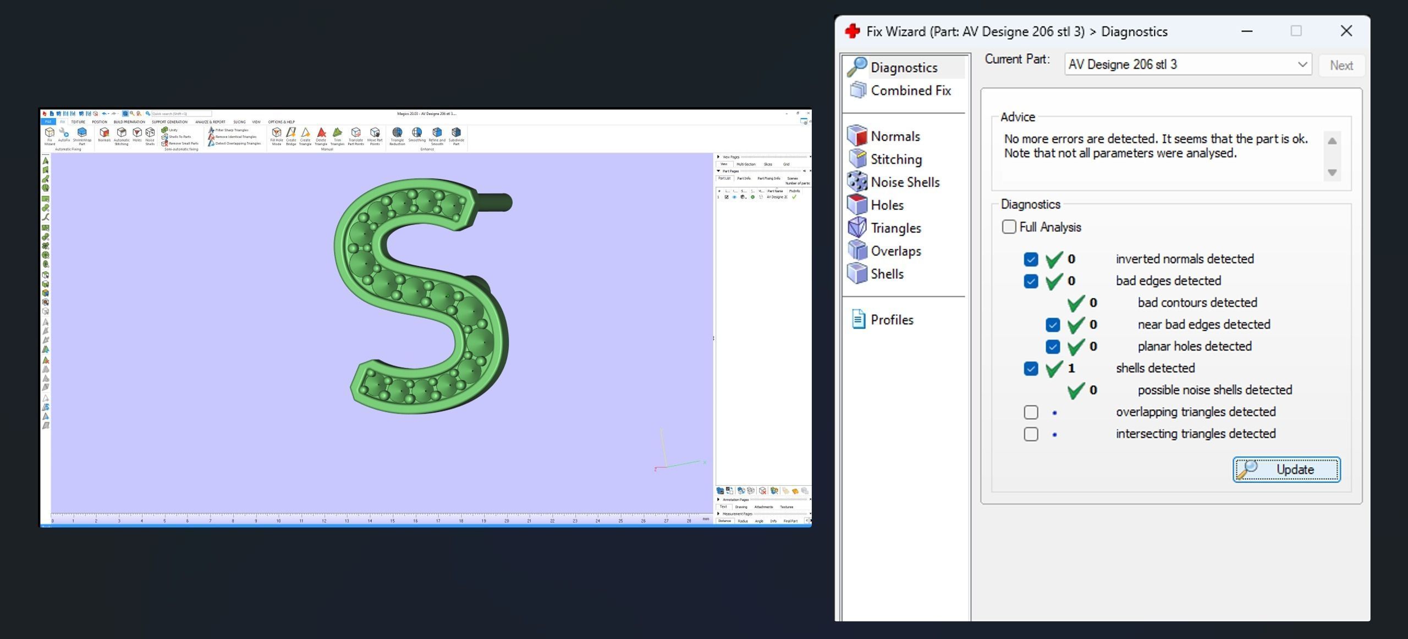The height and width of the screenshot is (639, 1408).
Task: Open the Stitching fix page
Action: point(895,159)
